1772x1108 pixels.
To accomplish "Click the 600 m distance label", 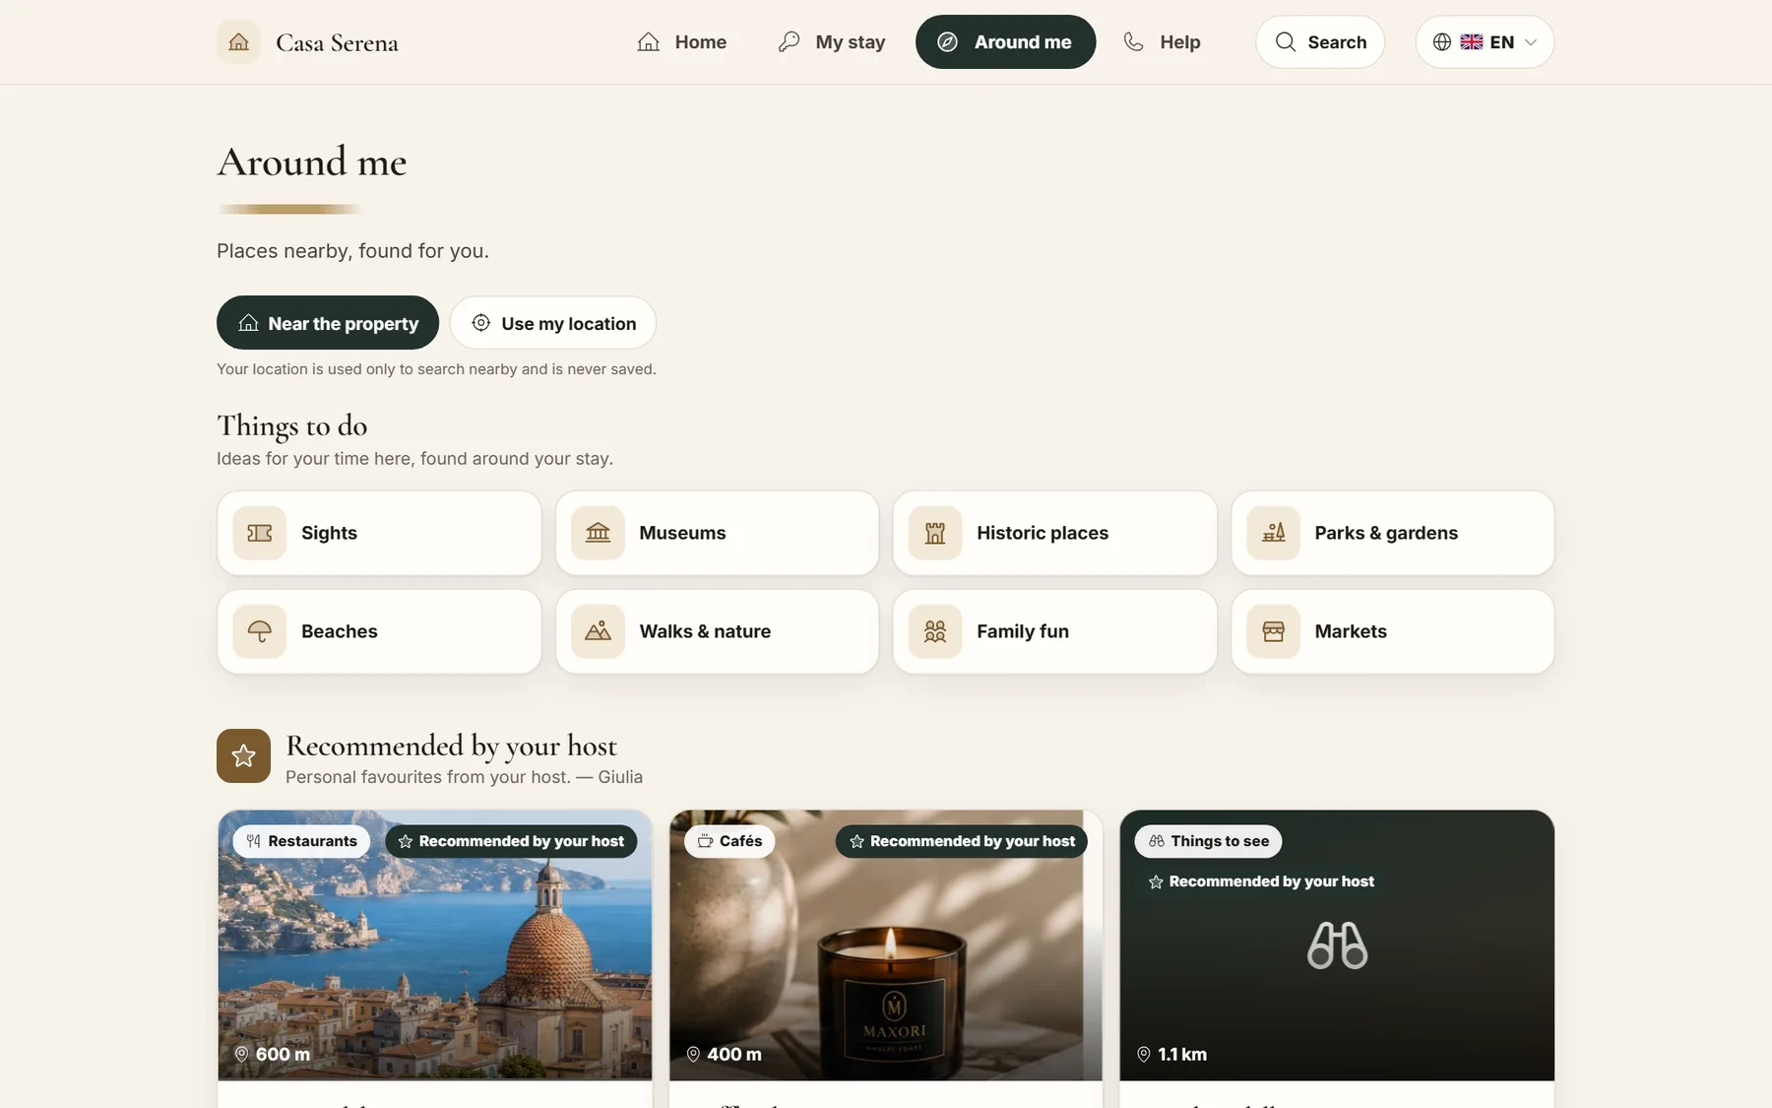I will (x=272, y=1054).
